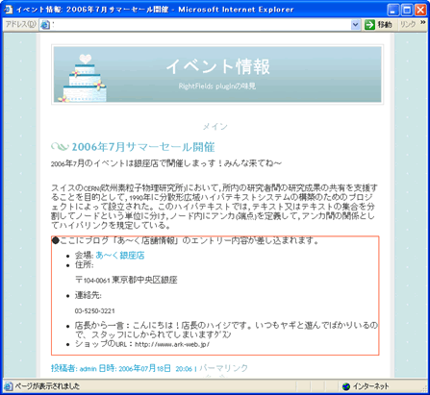430x395 pixels.
Task: Click the イベント情報 blog header title
Action: pos(217,66)
